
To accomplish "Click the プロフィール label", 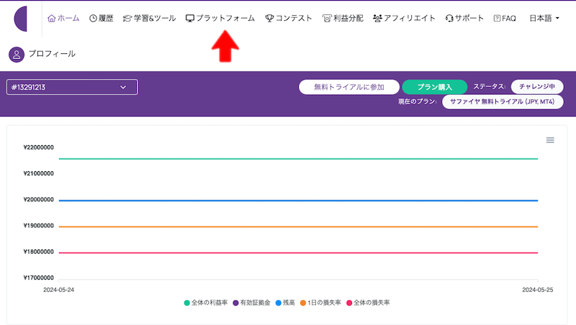I will tap(52, 54).
